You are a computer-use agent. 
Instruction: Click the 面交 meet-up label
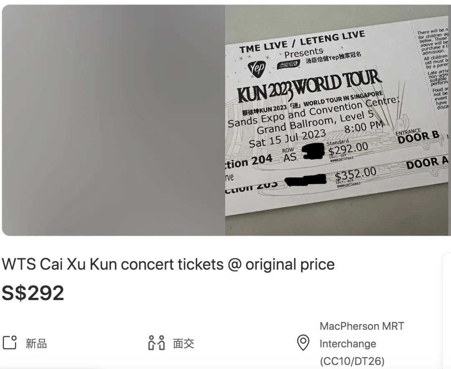pos(183,344)
